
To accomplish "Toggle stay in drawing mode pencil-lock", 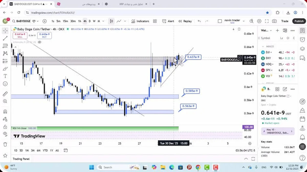I will pos(5,119).
